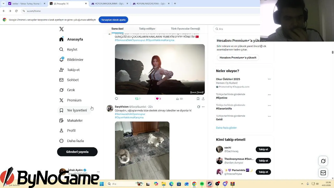Open #Epstinc trending topic
The width and height of the screenshot is (334, 188).
pyautogui.click(x=222, y=98)
